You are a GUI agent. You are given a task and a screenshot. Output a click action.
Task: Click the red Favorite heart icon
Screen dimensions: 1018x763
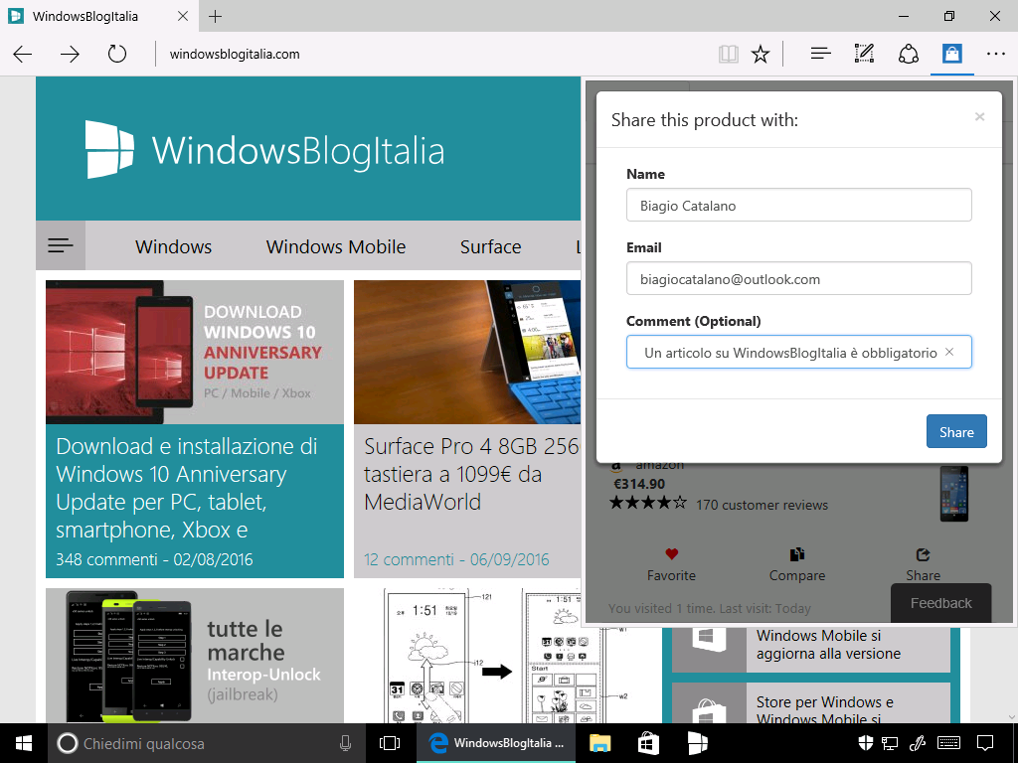(671, 554)
